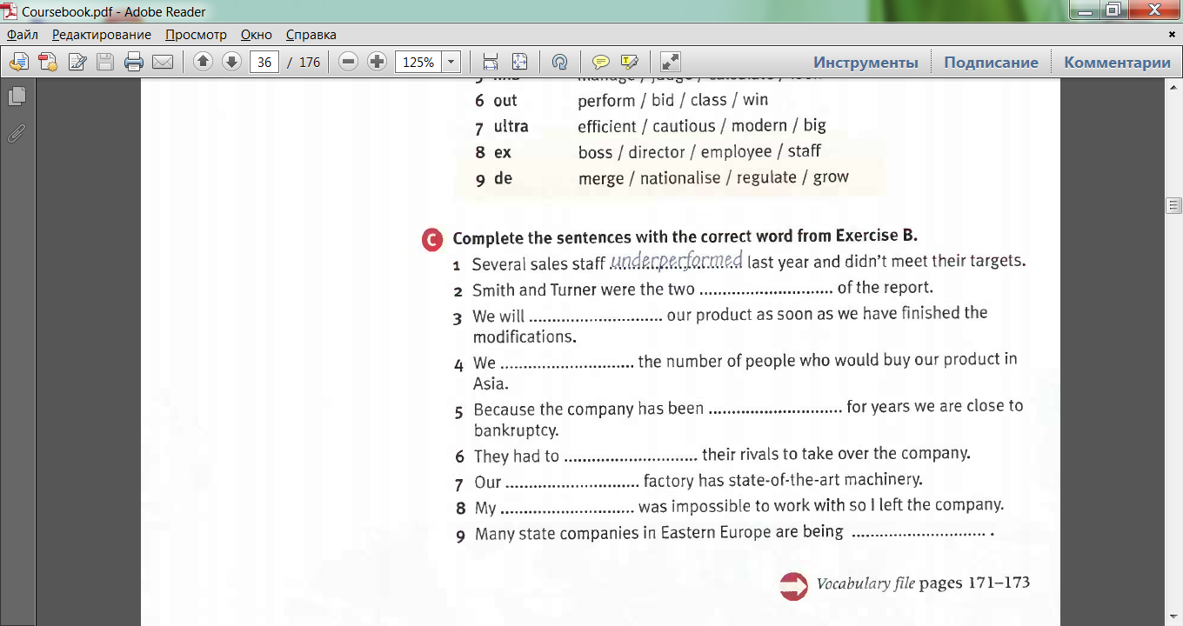
Task: Click the Save file floppy icon
Action: (x=105, y=62)
